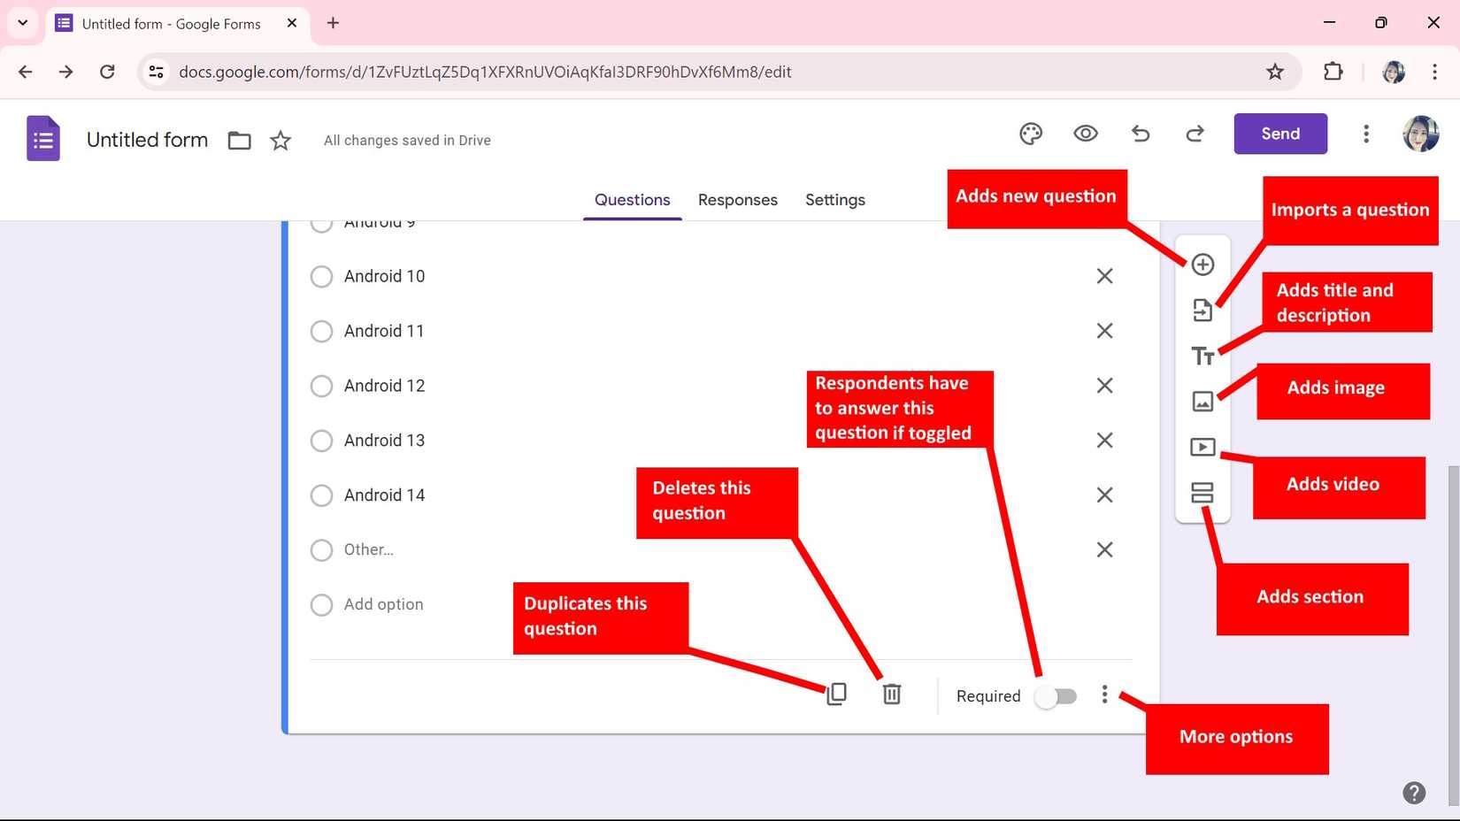The image size is (1460, 821).
Task: Import questions using the side toolbar icon
Action: pos(1203,310)
